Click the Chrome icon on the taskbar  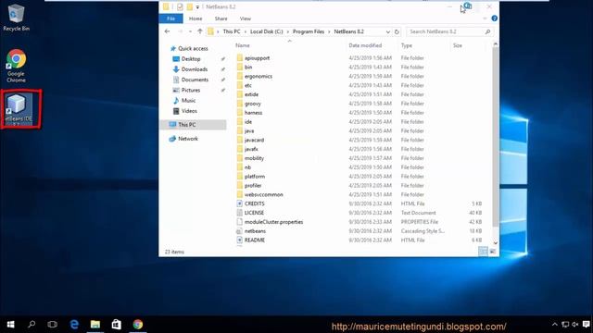click(x=138, y=325)
